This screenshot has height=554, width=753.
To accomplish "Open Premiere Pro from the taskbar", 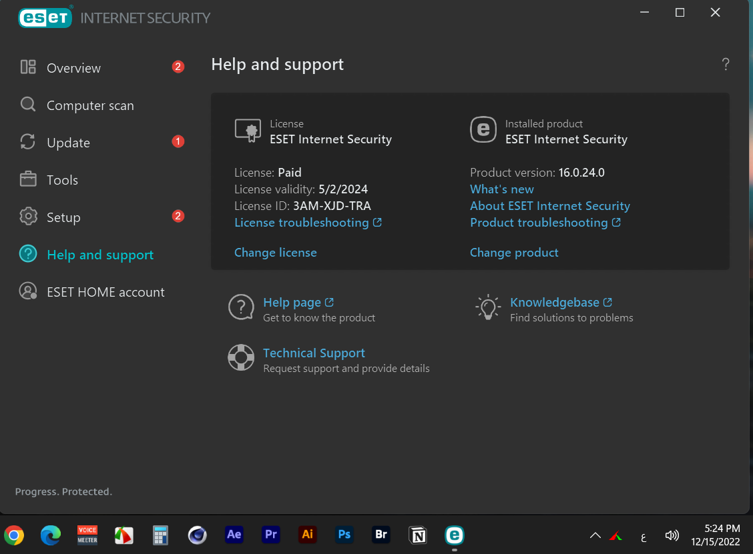I will [x=271, y=535].
